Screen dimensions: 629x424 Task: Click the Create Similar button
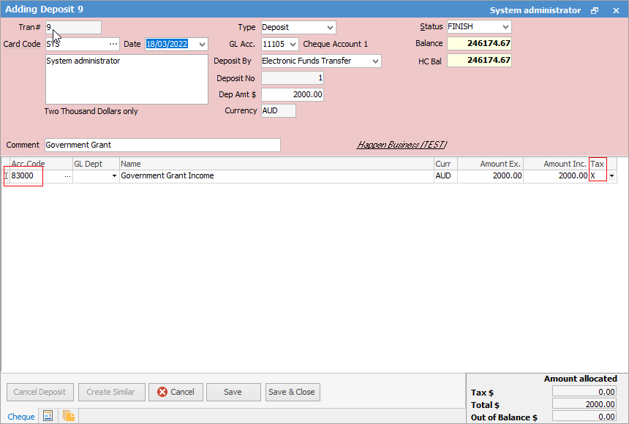111,392
